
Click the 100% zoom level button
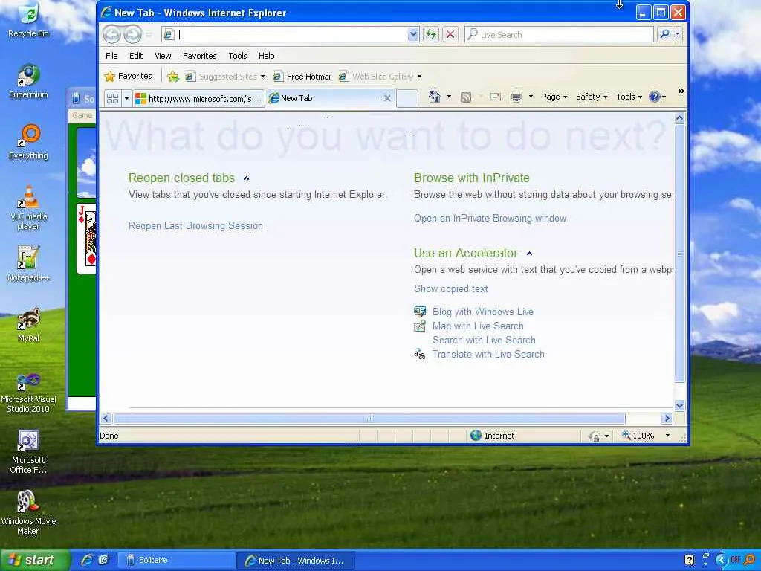click(639, 436)
